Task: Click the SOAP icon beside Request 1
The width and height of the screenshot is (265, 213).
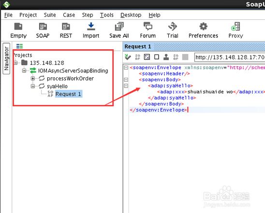Action: 50,94
